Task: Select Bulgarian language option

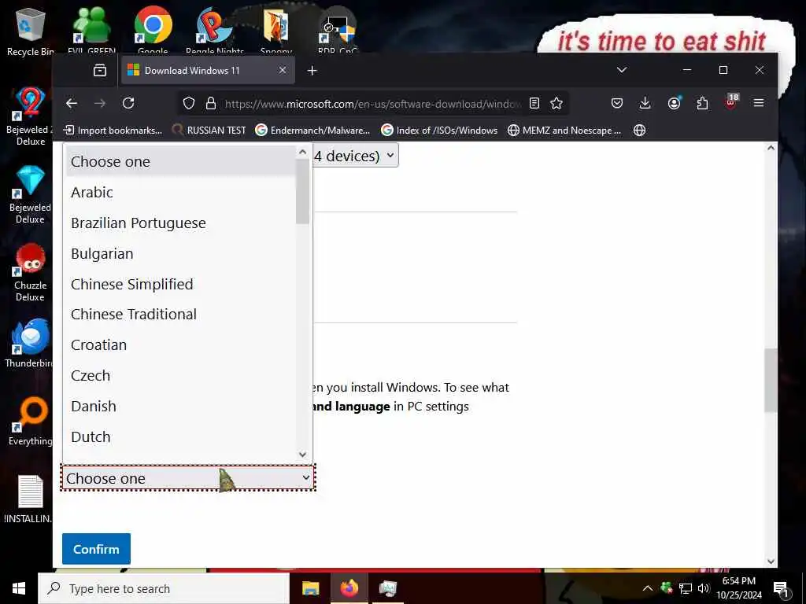Action: (180, 254)
